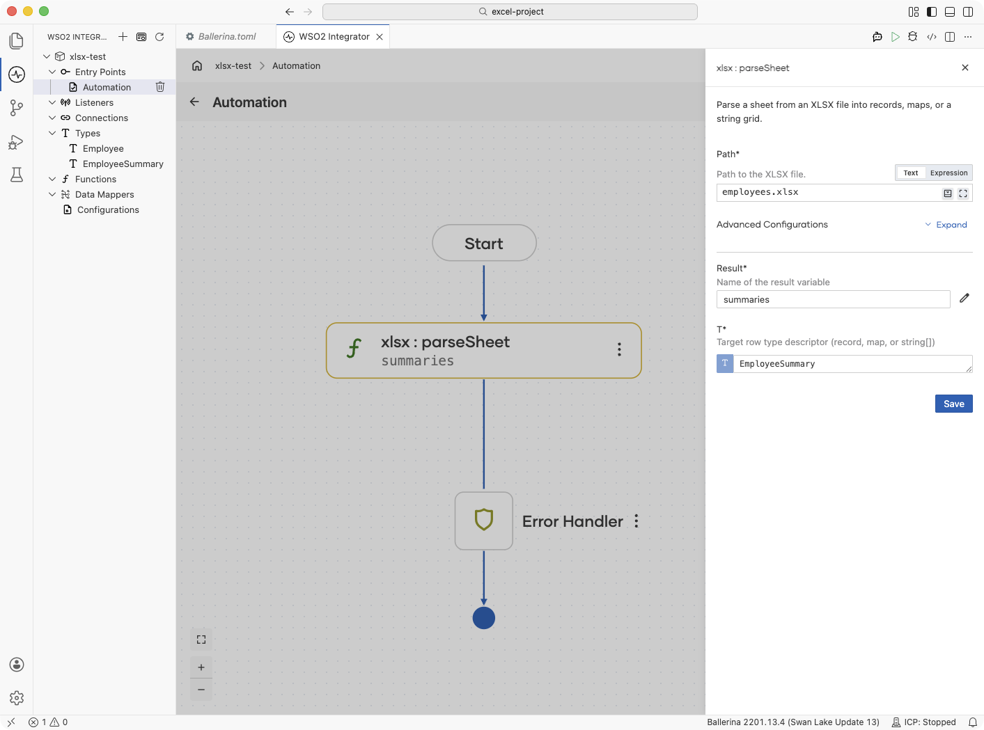Collapse the xlsx-test project node
984x730 pixels.
(47, 56)
